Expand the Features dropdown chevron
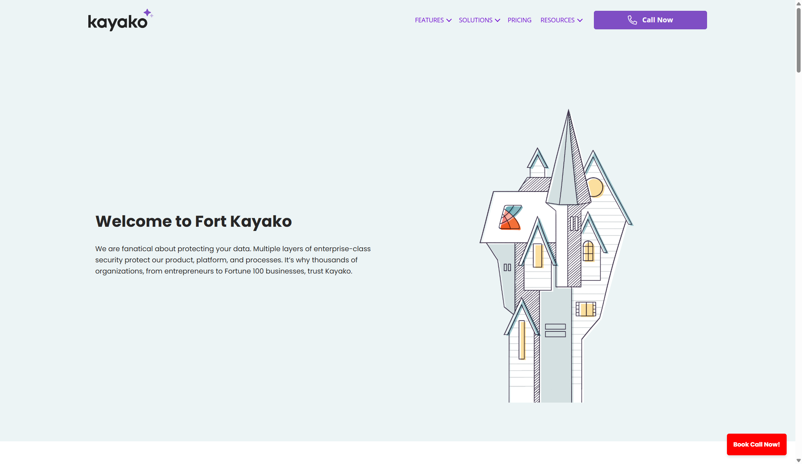 [x=449, y=20]
